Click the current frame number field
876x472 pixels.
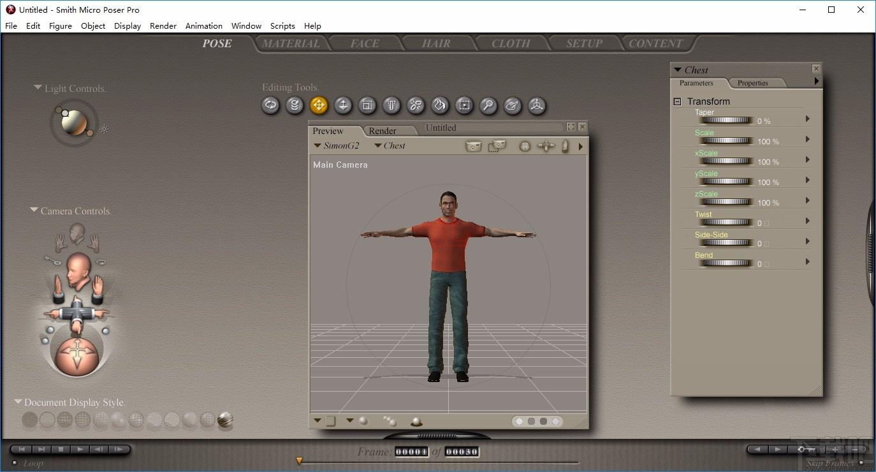pyautogui.click(x=412, y=452)
